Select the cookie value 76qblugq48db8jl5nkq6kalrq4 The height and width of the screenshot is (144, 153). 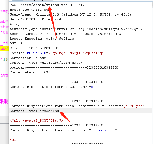tap(76, 53)
